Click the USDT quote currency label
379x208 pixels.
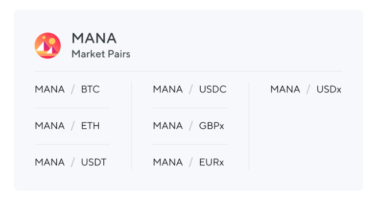pos(94,162)
